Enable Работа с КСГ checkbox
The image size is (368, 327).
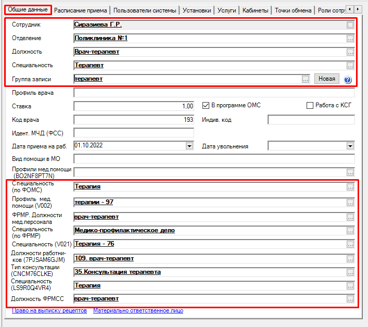pos(310,105)
